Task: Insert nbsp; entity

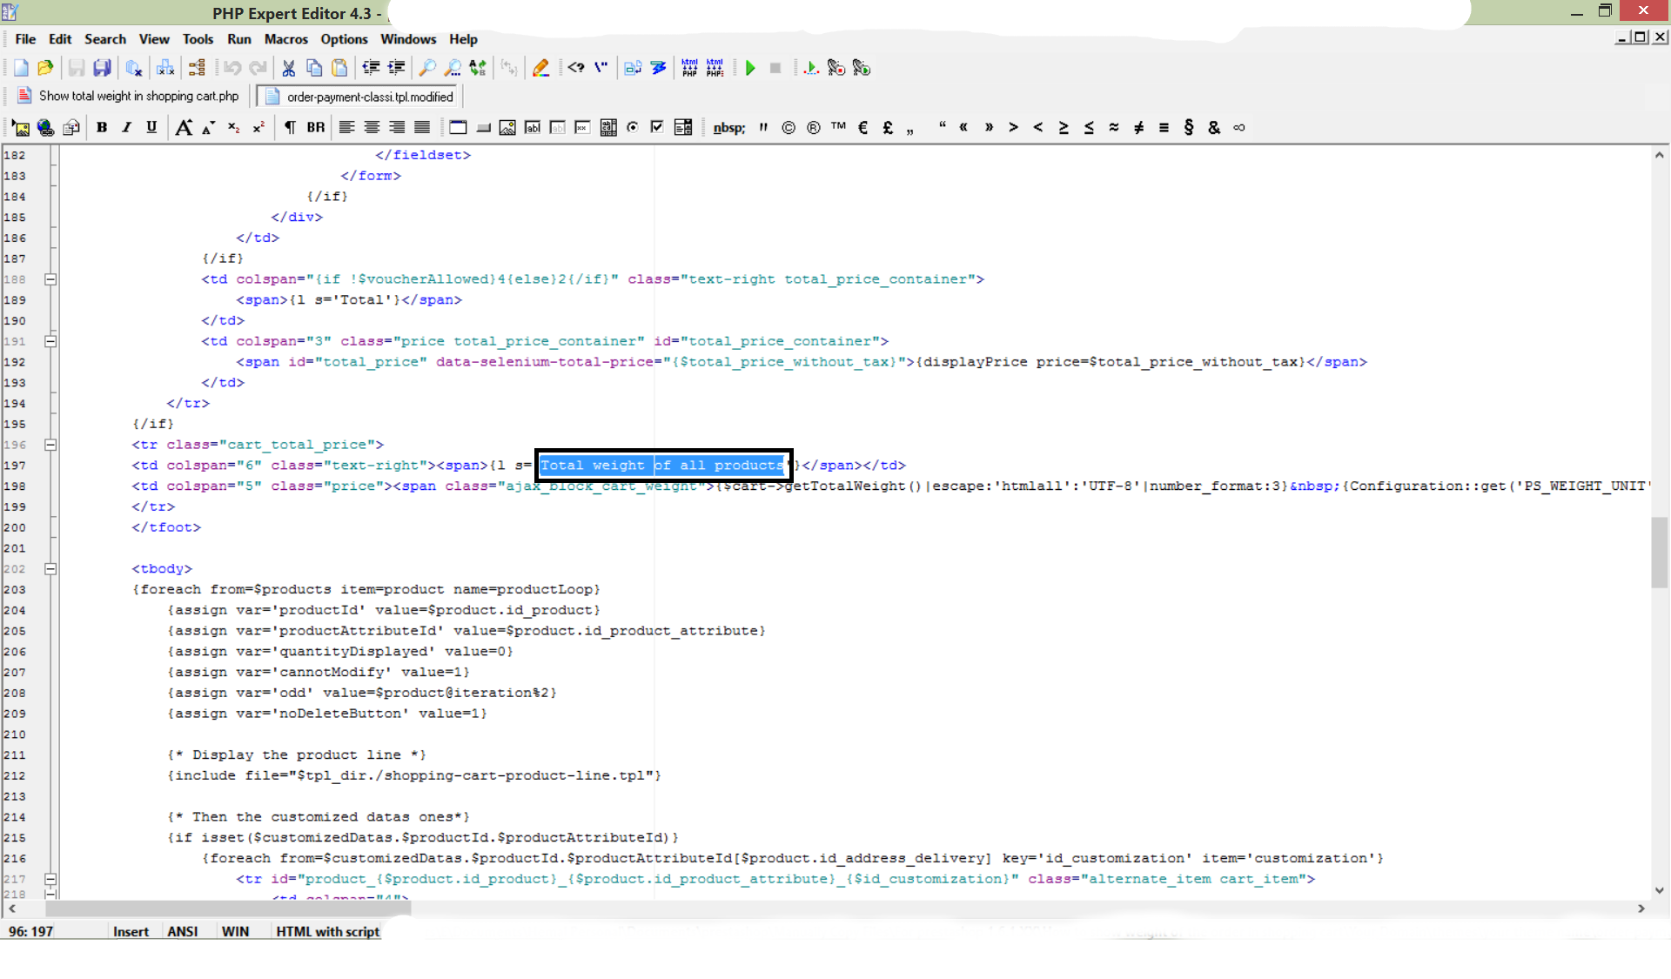Action: coord(728,128)
